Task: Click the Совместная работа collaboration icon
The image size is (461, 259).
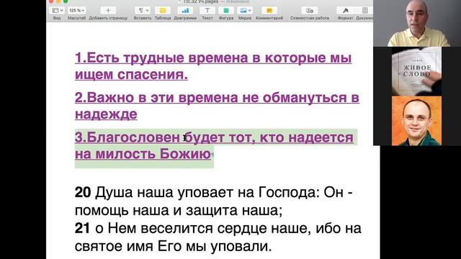Action: (x=310, y=11)
